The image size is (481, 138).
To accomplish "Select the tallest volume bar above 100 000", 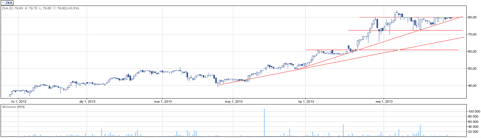I will [264, 122].
